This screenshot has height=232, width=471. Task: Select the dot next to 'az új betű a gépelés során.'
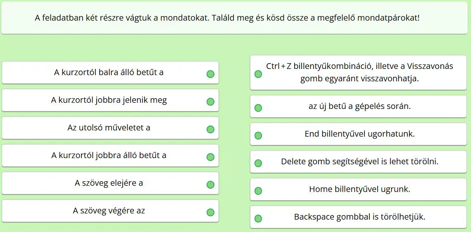pos(258,108)
